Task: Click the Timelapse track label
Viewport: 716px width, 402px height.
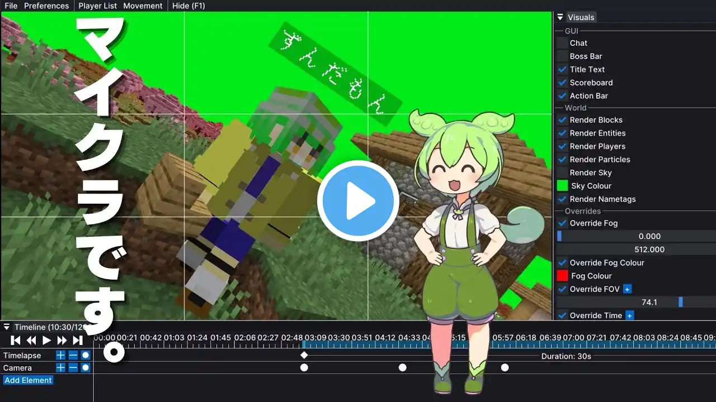Action: click(22, 355)
